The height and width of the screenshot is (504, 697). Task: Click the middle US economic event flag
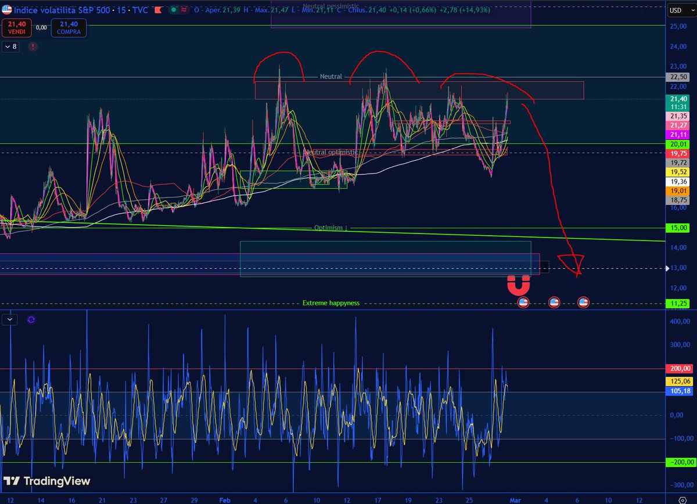[x=554, y=303]
